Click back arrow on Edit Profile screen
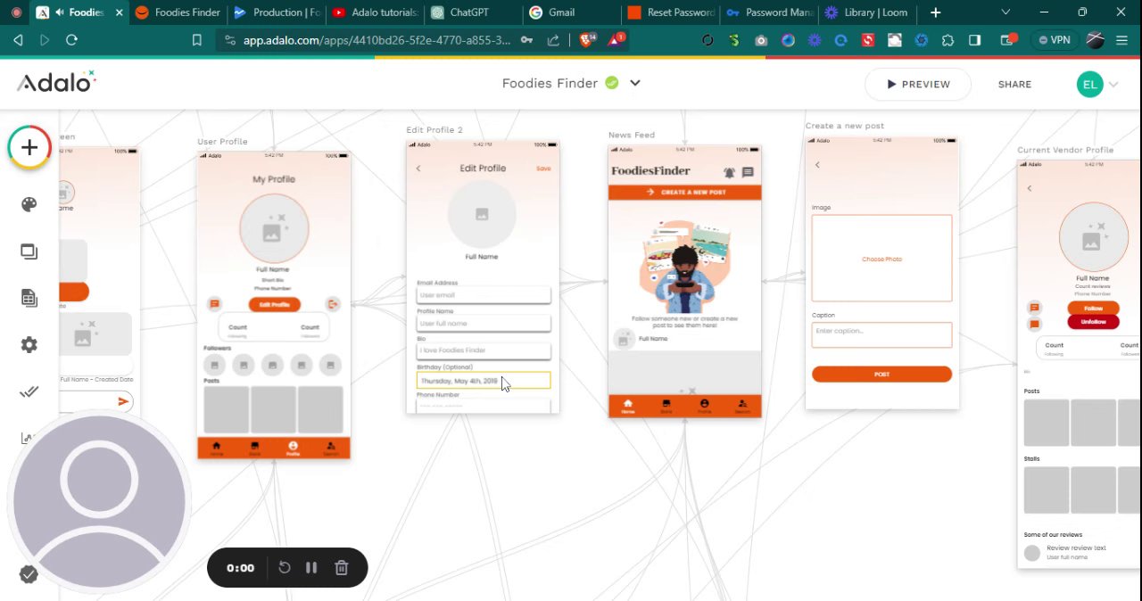 pyautogui.click(x=418, y=169)
